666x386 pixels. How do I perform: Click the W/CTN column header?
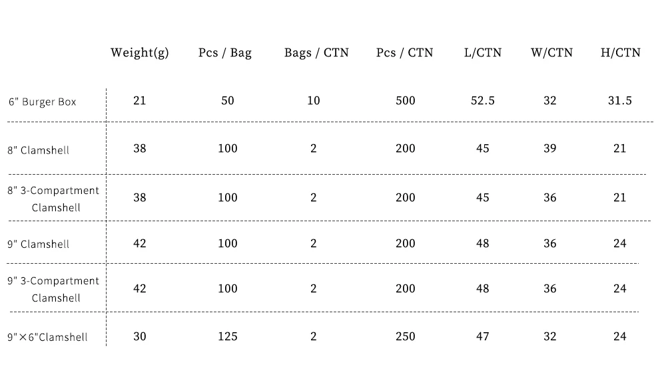(x=551, y=53)
